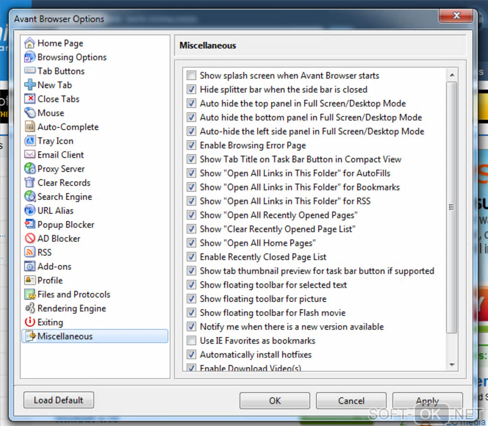Toggle Open All Links for RSS checkbox

[191, 201]
